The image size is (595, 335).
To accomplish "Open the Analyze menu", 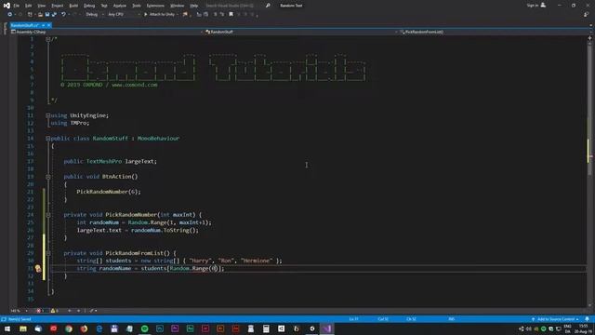I will point(120,6).
